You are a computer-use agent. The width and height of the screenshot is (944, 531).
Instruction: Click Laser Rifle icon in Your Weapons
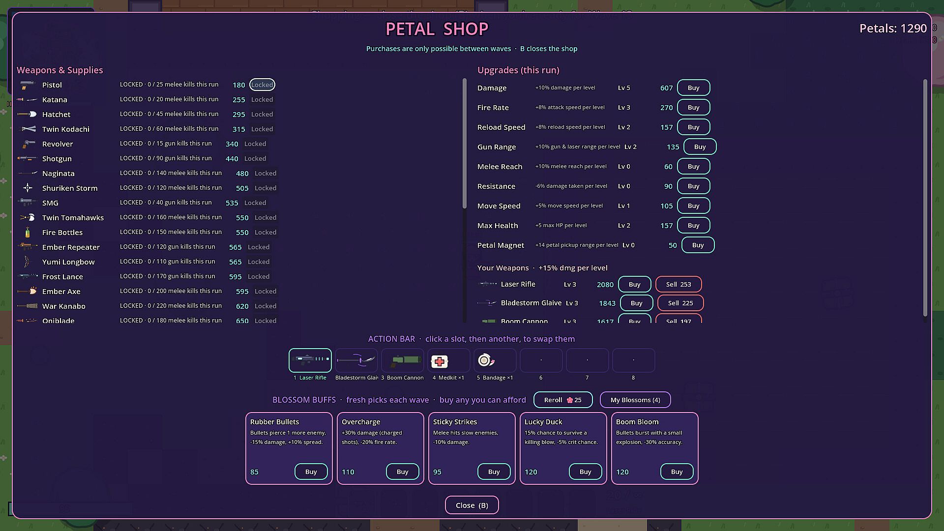(x=488, y=284)
